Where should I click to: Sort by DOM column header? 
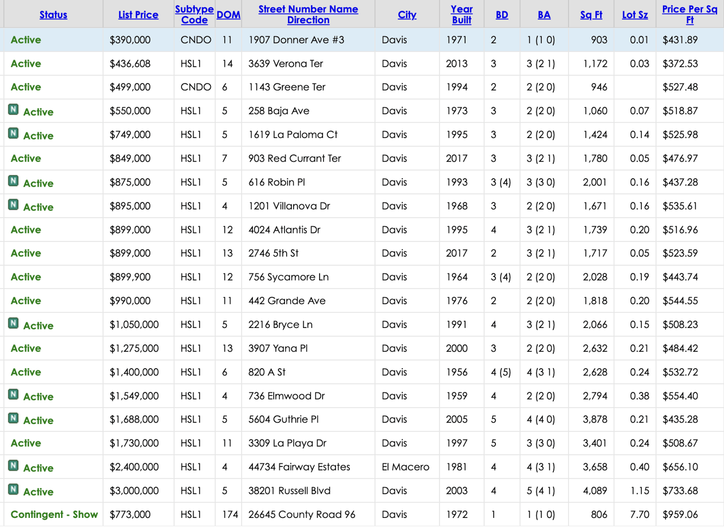(229, 15)
